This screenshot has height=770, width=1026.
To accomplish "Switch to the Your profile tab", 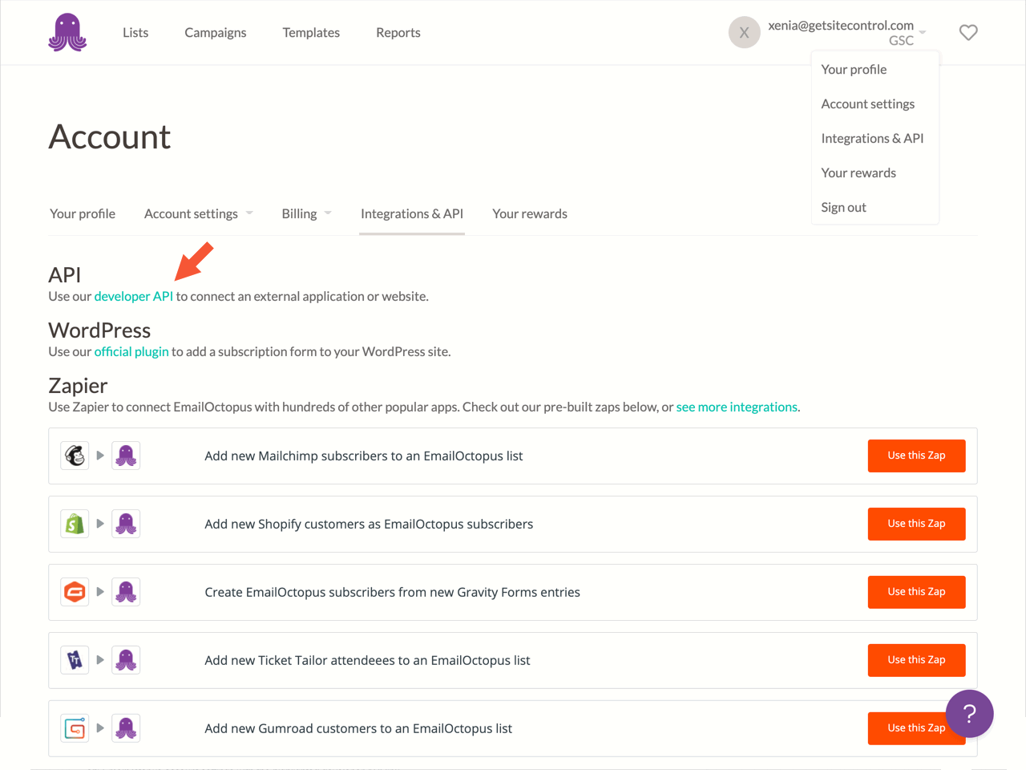I will (83, 213).
